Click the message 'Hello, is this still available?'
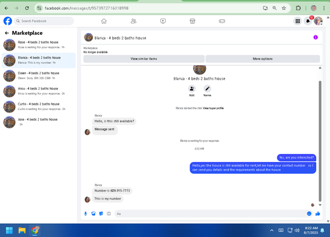Screen dimensions: 330x237 click(x=114, y=121)
